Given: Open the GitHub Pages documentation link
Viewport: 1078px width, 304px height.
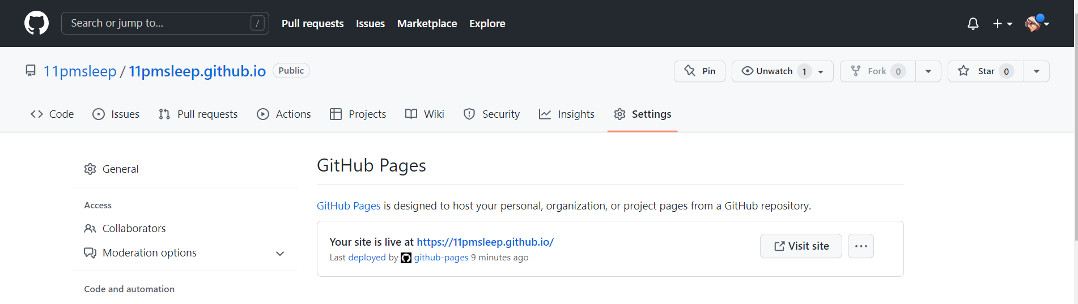Looking at the screenshot, I should coord(349,205).
